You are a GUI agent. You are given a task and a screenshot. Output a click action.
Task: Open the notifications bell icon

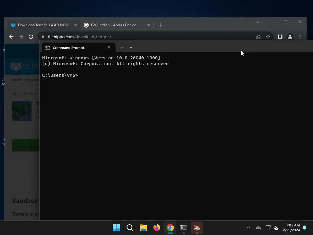(305, 228)
